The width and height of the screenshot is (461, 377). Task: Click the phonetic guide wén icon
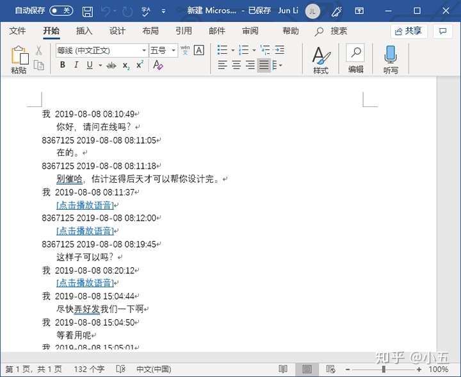[x=185, y=50]
